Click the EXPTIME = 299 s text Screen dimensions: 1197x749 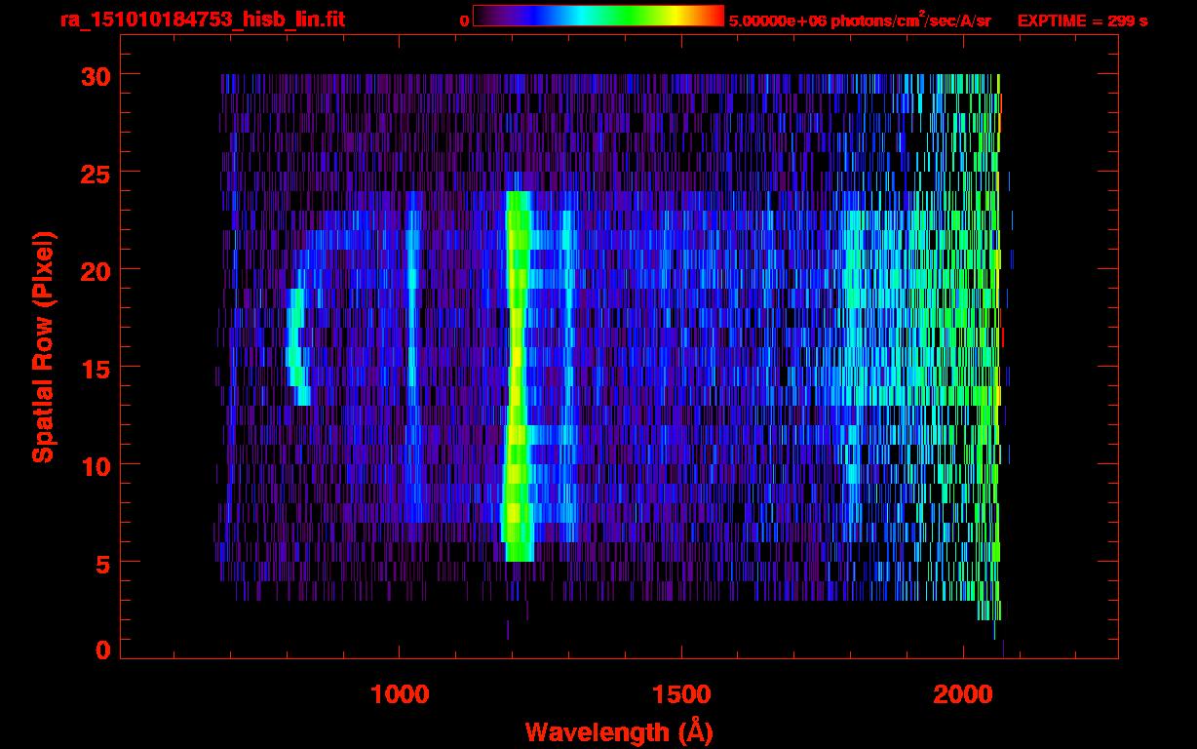[x=1082, y=20]
